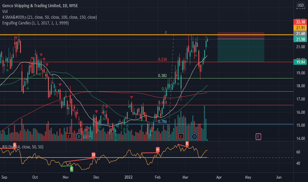
Task: Click the 0.786 Fibonacci level label
Action: click(163, 121)
